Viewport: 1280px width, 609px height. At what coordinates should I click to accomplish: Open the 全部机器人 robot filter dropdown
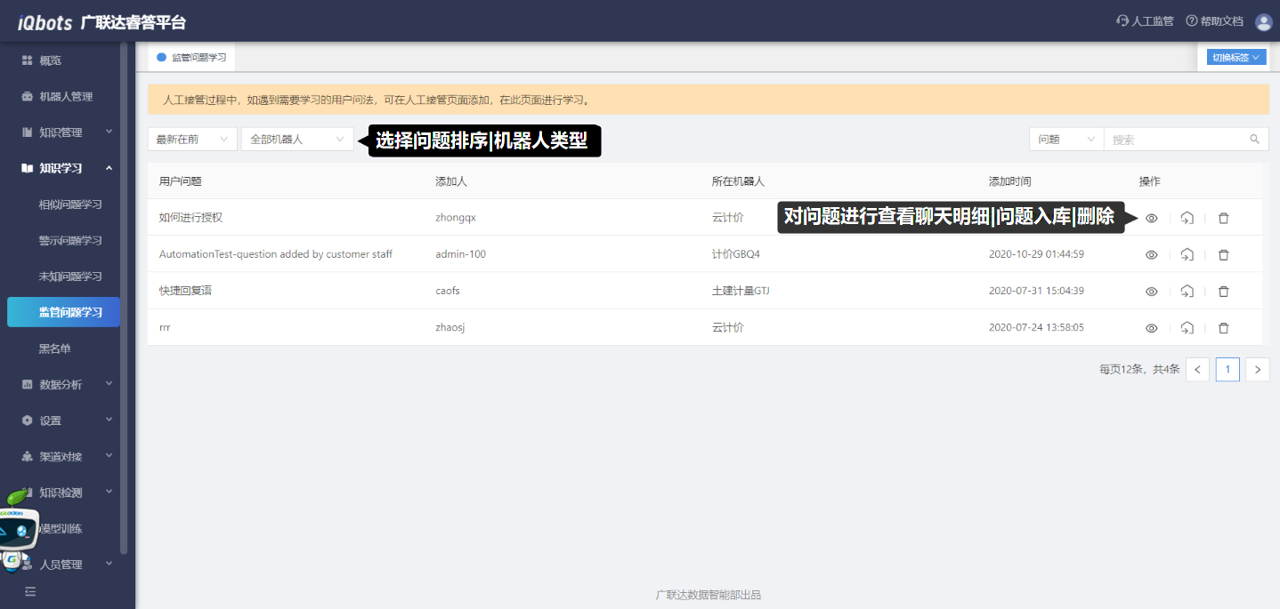click(x=296, y=140)
